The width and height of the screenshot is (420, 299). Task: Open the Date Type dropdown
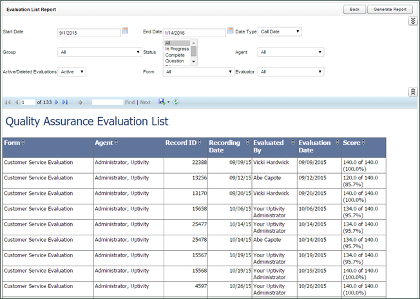coord(280,32)
